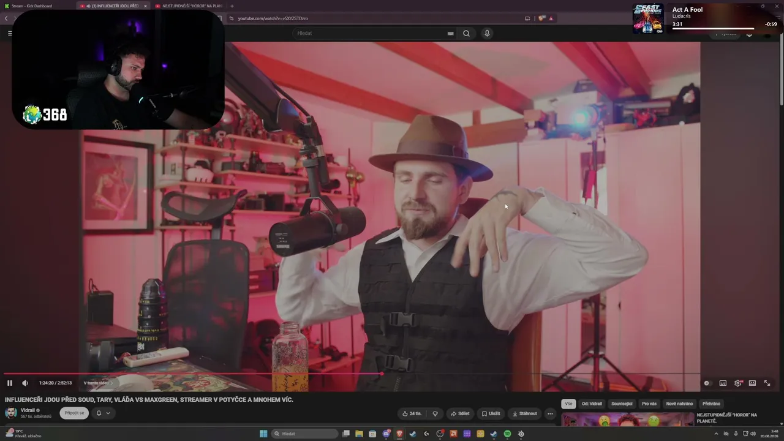784x441 pixels.
Task: Select the Od: Vidrail filter chip
Action: click(592, 404)
